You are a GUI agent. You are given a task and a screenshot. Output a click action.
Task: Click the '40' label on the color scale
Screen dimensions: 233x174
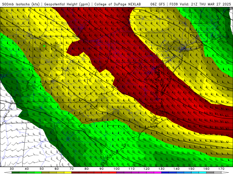point(27,169)
